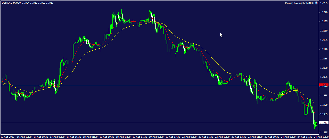Click the 22 Aug 19:30 time label
This screenshot has width=329, height=139.
222,136
